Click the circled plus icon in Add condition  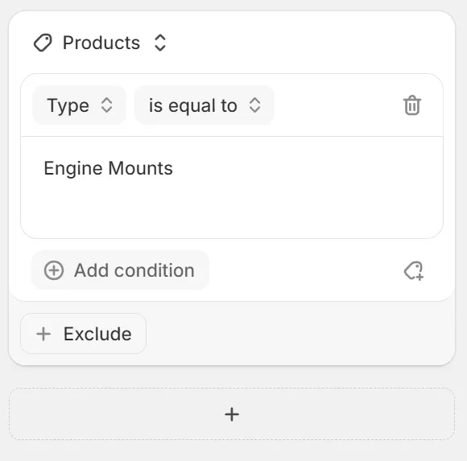click(x=54, y=270)
